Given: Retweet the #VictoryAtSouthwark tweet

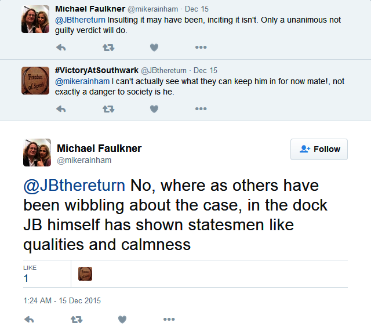Looking at the screenshot, I should coord(108,109).
